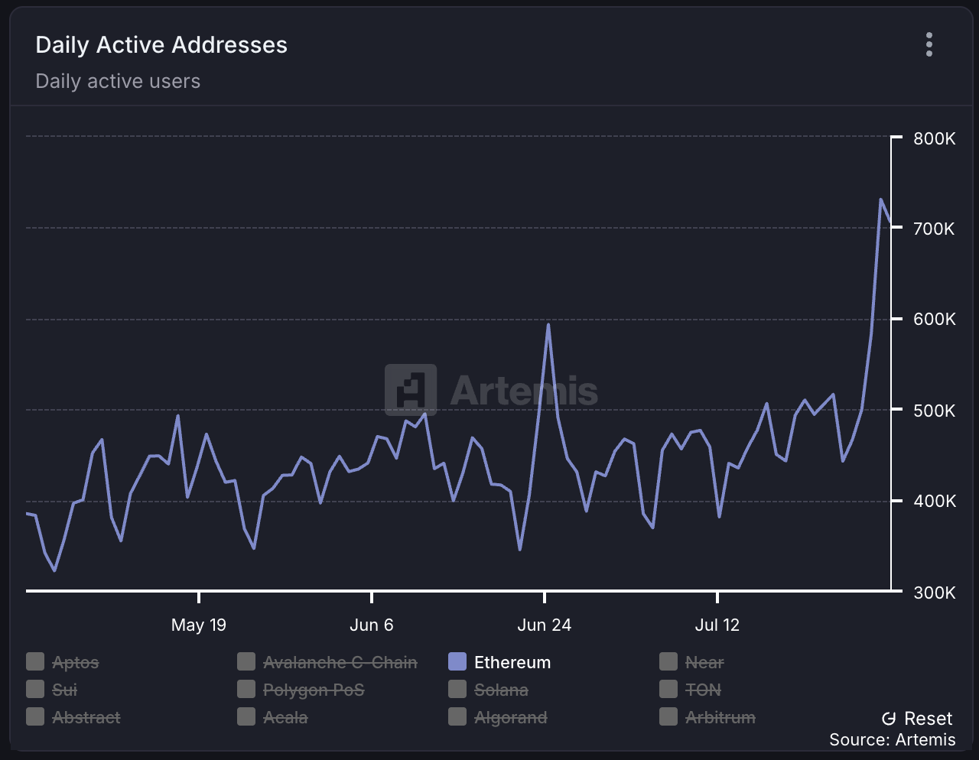Toggle the Near series checkbox
This screenshot has width=979, height=760.
pos(668,661)
